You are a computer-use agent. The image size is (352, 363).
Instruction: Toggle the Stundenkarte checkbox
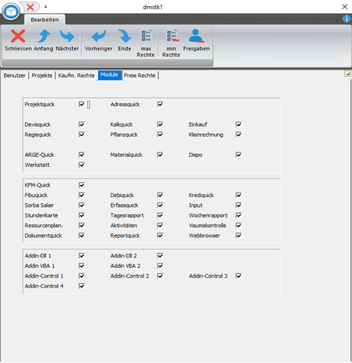[82, 216]
